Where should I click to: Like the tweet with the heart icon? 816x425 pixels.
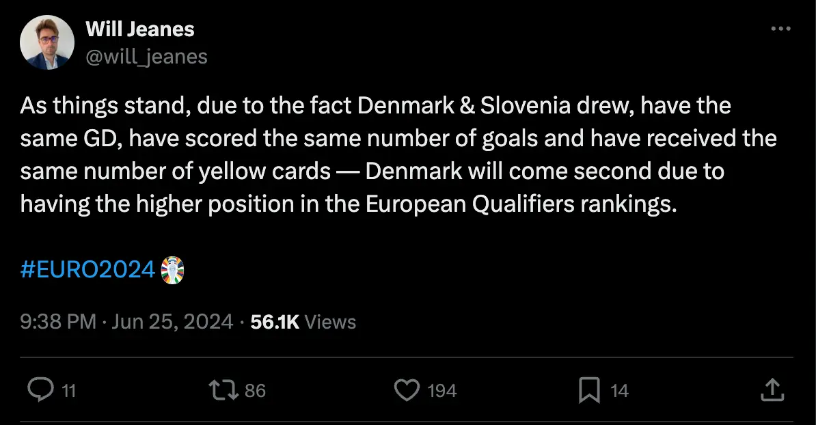[407, 390]
